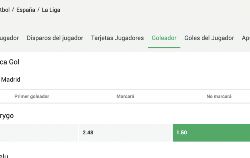
Task: Collapse the Madrid team section
Action: (x=10, y=80)
